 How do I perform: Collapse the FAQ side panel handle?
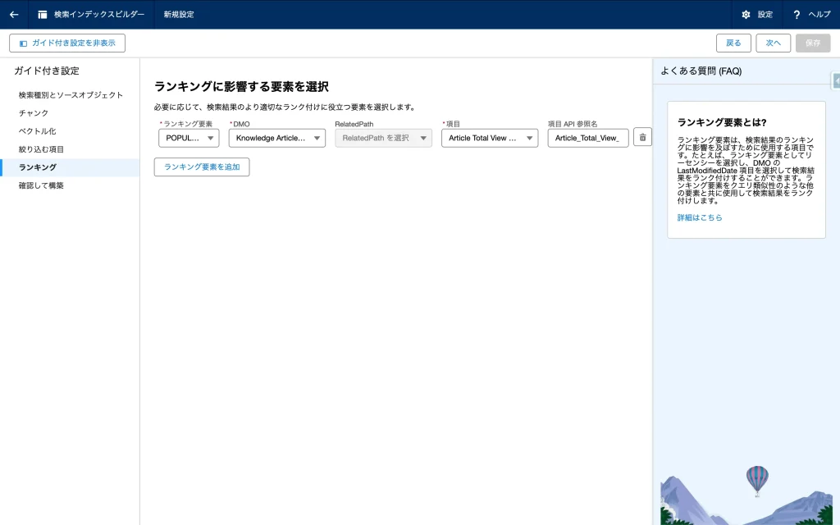(835, 80)
